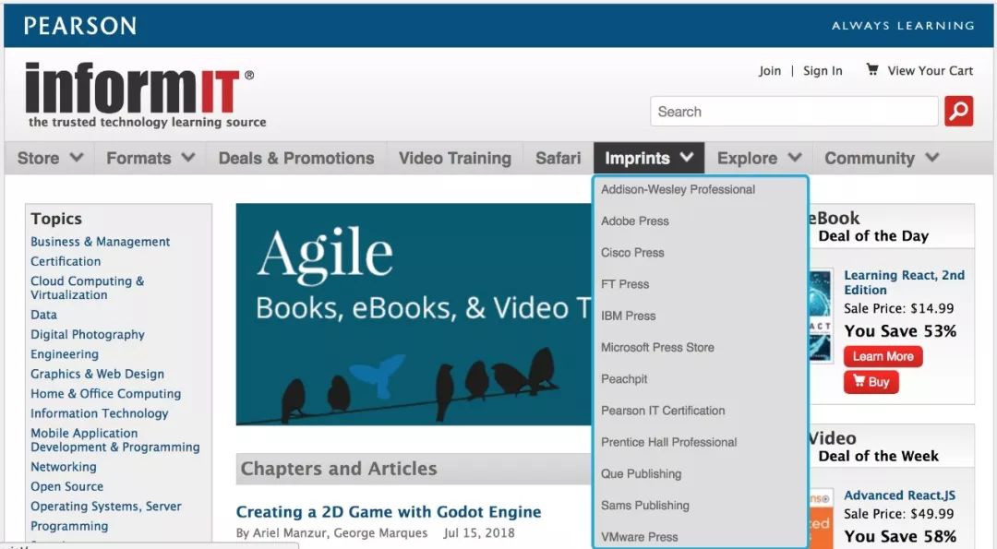Focus the Search input field
The image size is (997, 549).
tap(794, 112)
